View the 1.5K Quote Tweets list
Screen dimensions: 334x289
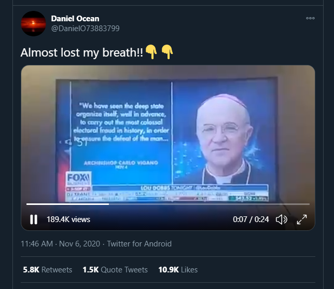(x=115, y=270)
